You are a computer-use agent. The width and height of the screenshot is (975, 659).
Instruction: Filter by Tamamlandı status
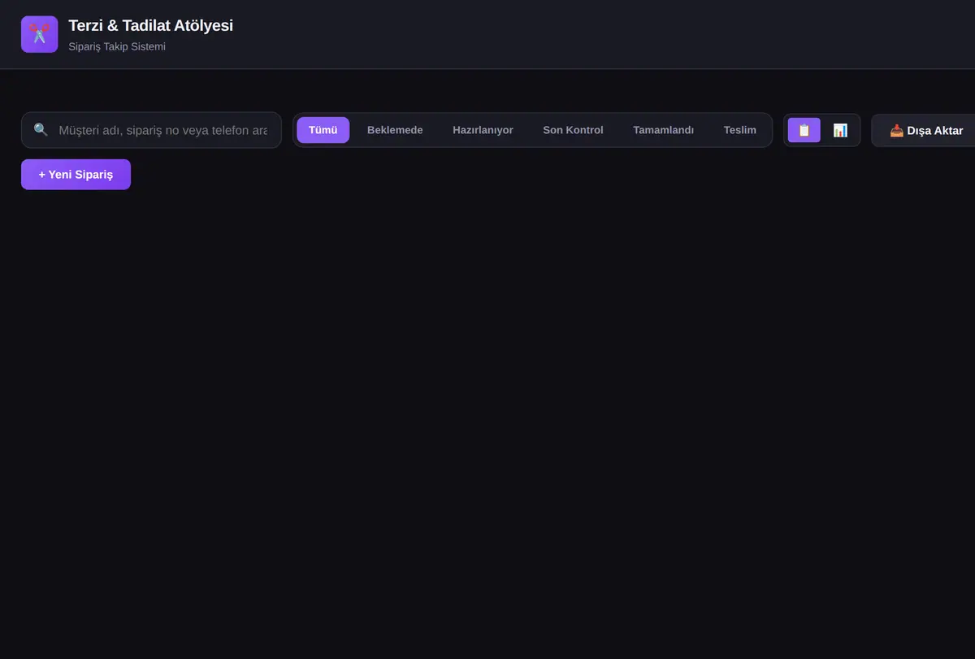pos(663,130)
